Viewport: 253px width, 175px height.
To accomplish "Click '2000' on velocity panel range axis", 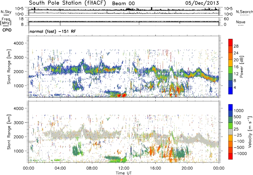I will pos(18,137).
